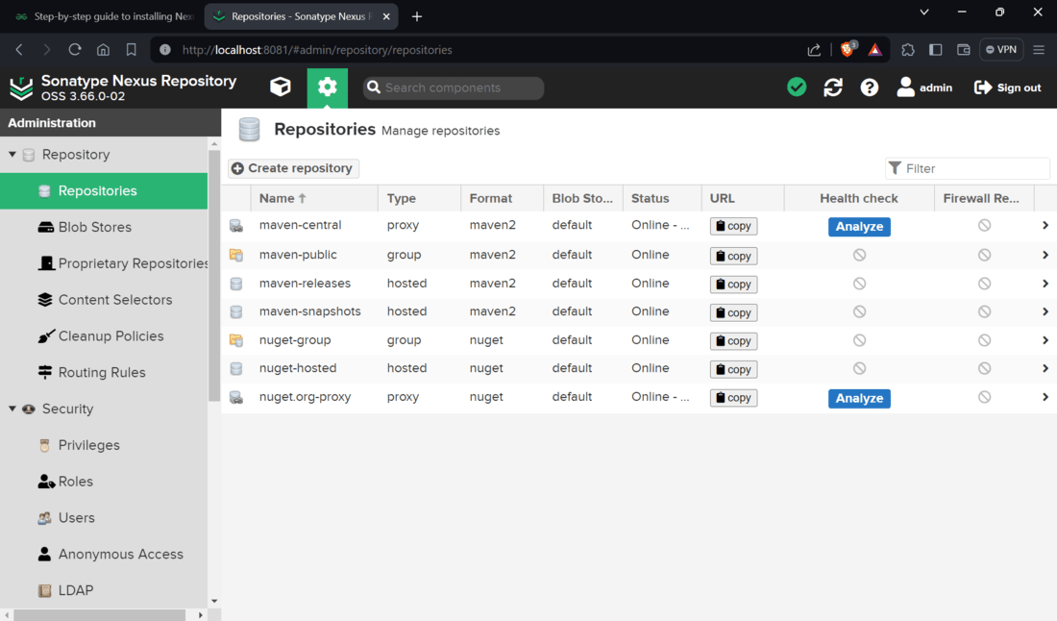Open Nexus help via the question mark icon
The height and width of the screenshot is (621, 1057).
click(x=869, y=87)
